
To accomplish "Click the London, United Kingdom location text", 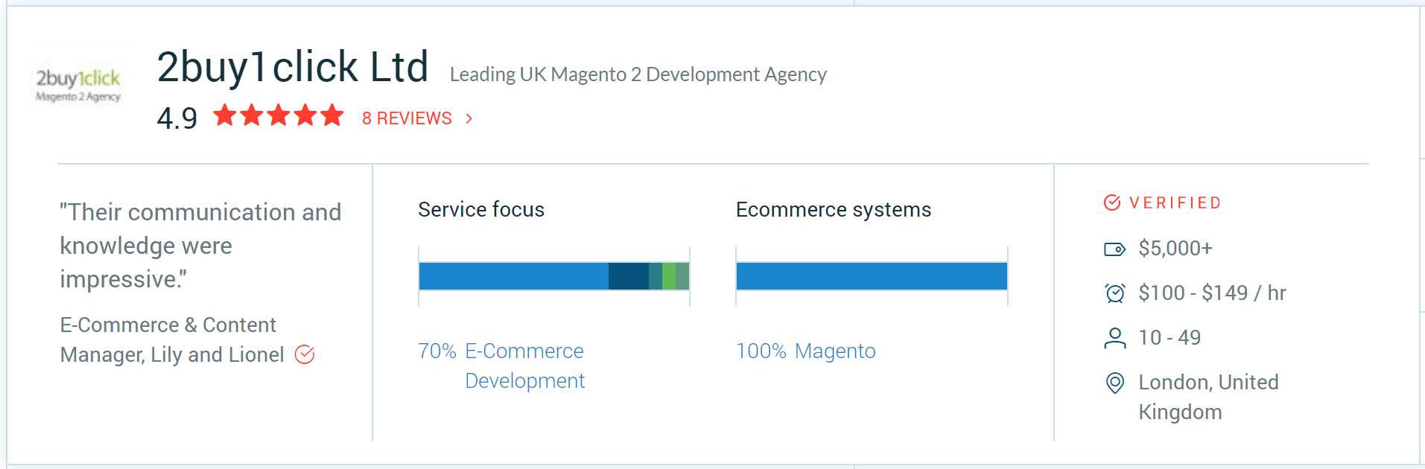I will (x=1207, y=397).
